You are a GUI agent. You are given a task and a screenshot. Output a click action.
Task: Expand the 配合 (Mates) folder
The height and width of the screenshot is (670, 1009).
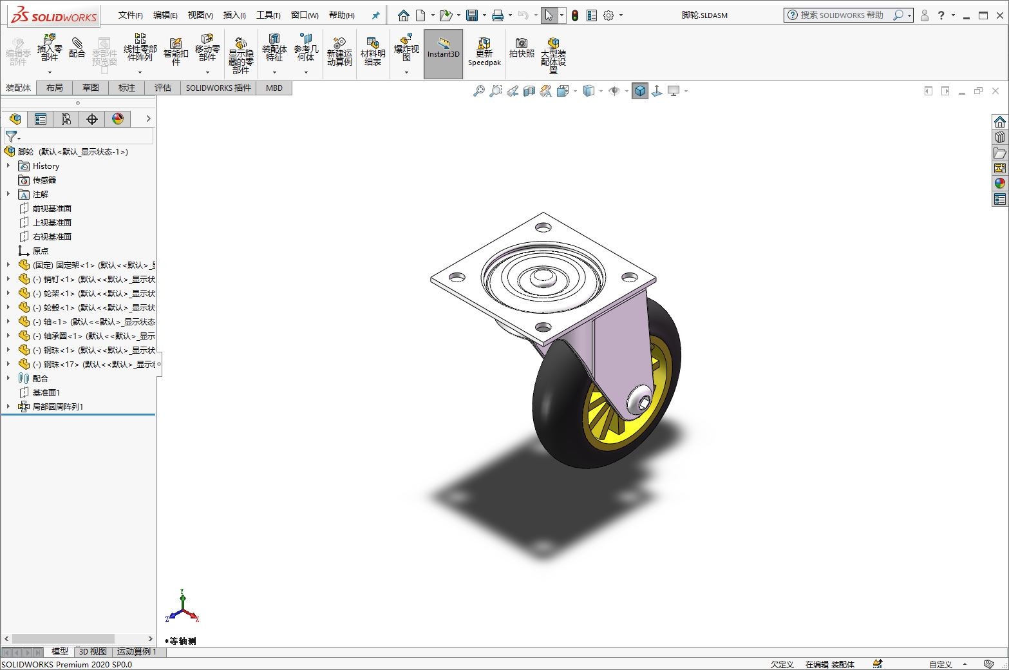click(x=8, y=378)
